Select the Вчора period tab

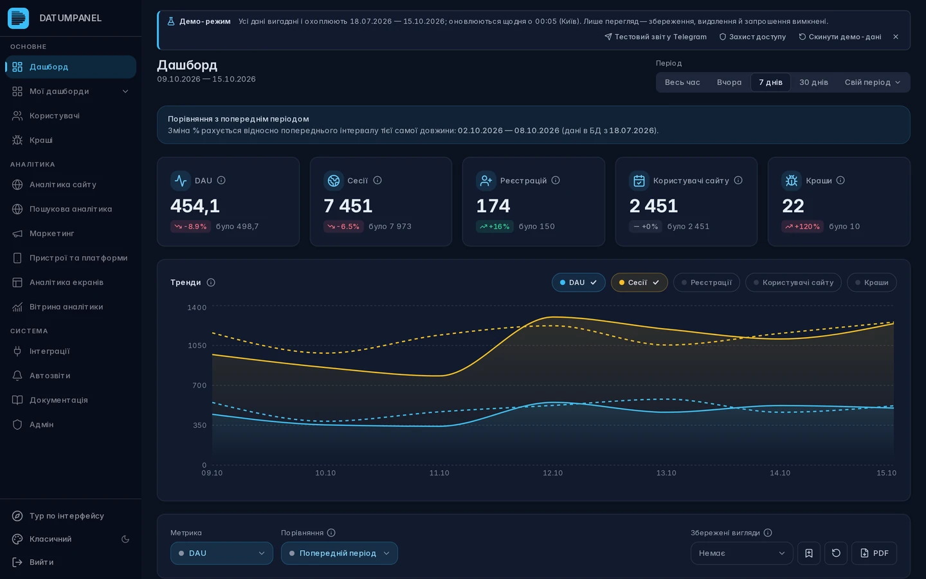point(729,82)
